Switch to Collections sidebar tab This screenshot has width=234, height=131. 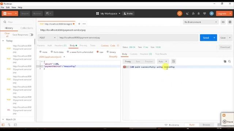[27, 28]
